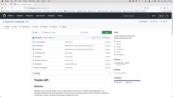Show the 1 Tag list
The height and width of the screenshot is (97, 173).
52,32
